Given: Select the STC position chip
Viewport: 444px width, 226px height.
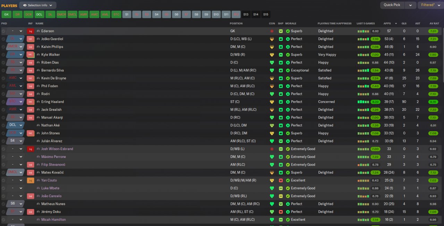Looking at the screenshot, I should pos(116,15).
